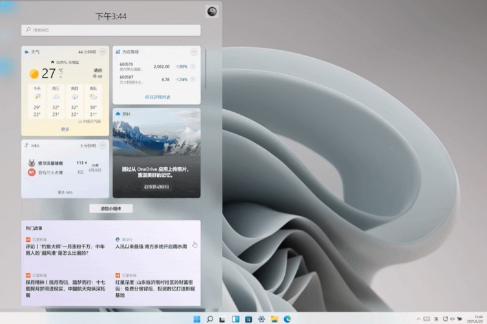Open the photos widget options menu

click(x=194, y=114)
